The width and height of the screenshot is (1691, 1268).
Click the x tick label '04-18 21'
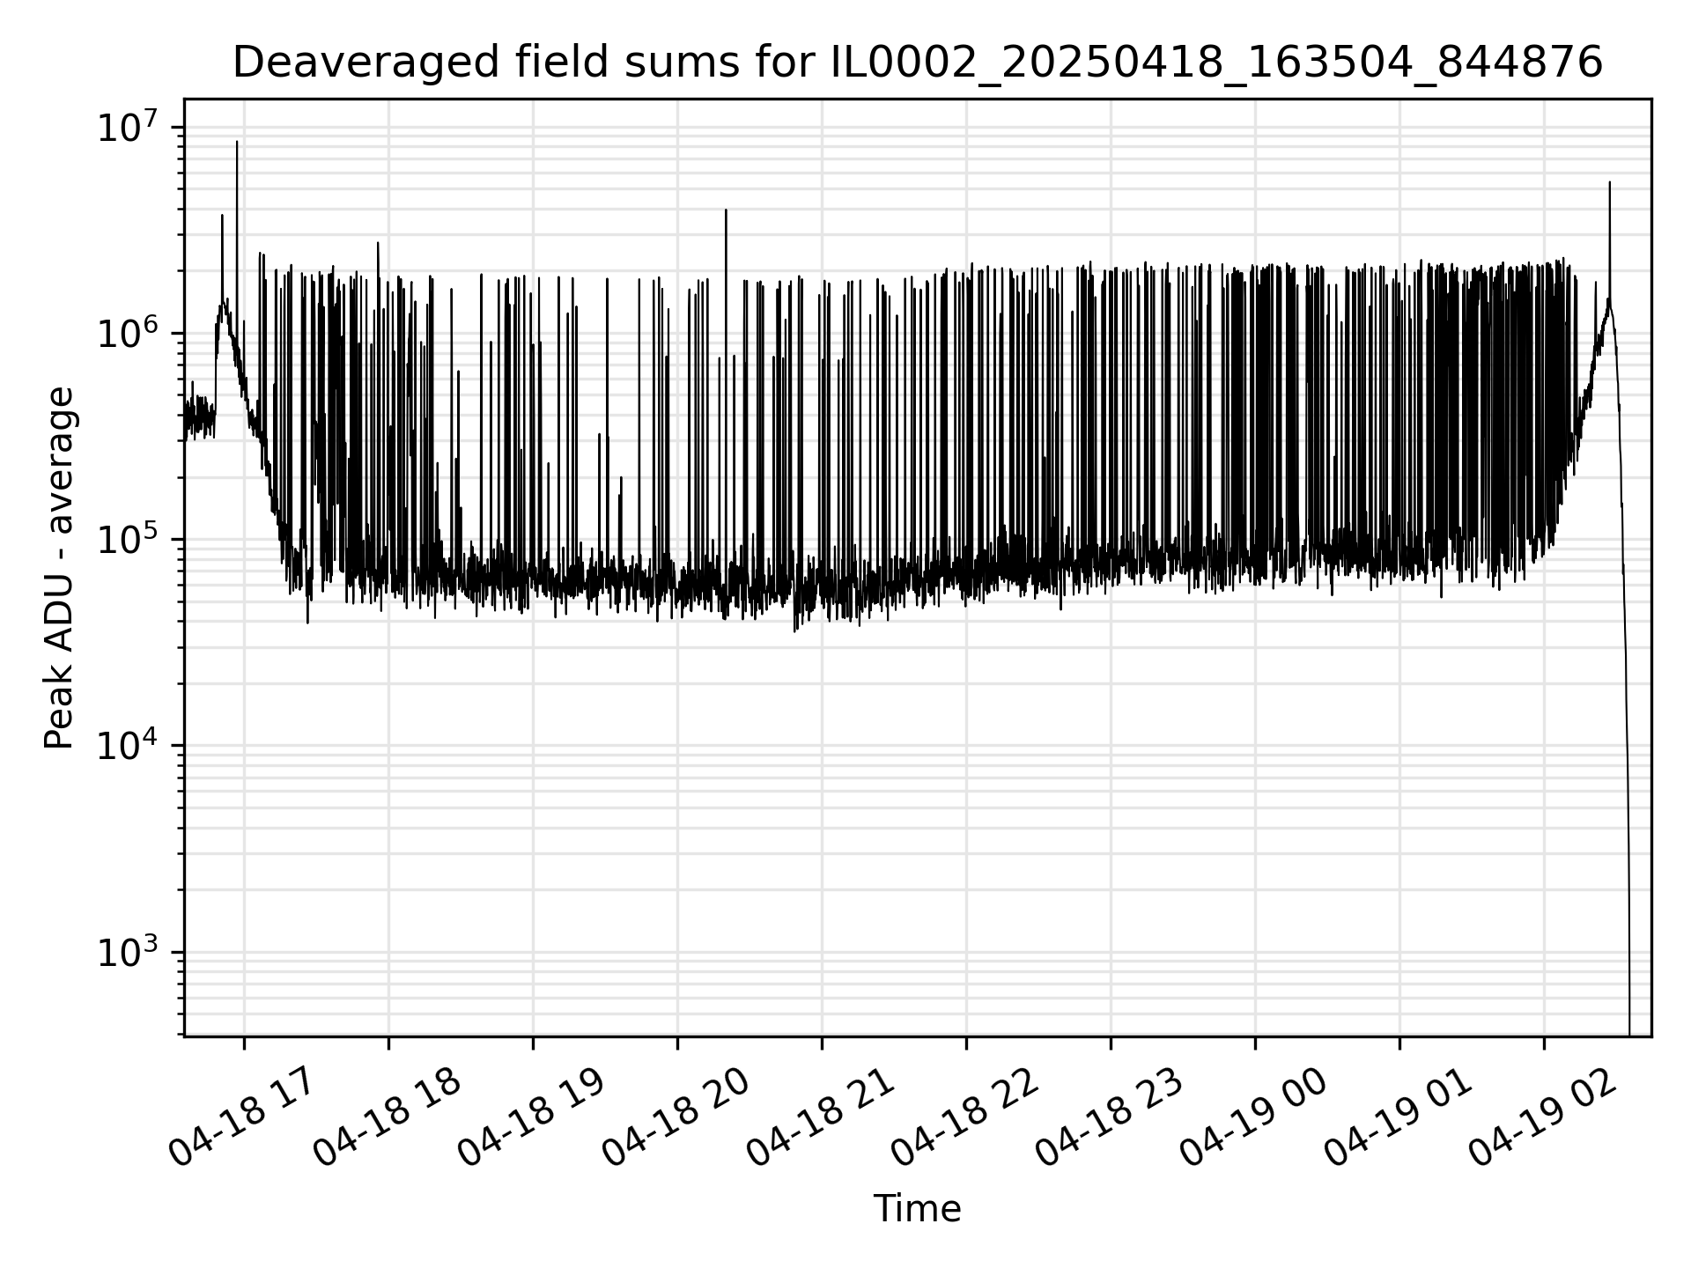[819, 1117]
